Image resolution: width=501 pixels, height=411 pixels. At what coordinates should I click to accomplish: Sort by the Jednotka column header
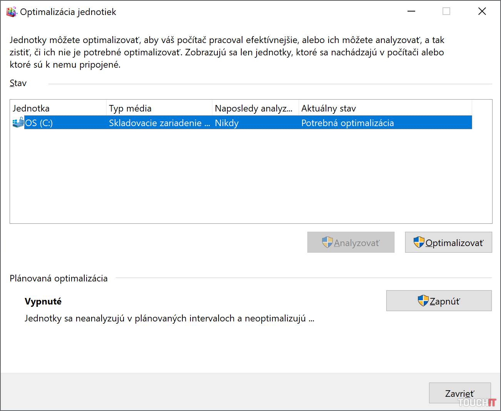pos(58,108)
